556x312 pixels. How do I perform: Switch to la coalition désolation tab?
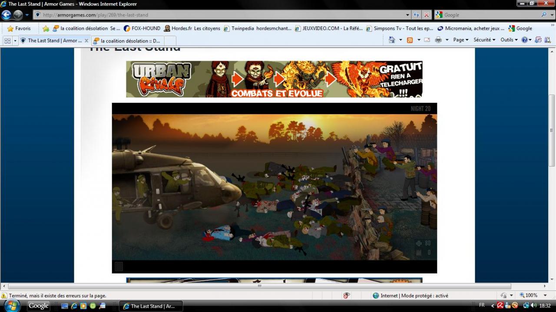(x=127, y=41)
